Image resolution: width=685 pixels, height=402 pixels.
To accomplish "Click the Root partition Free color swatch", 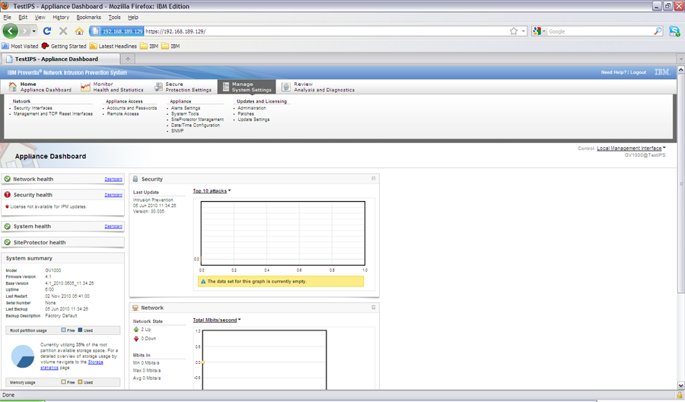I will [63, 330].
